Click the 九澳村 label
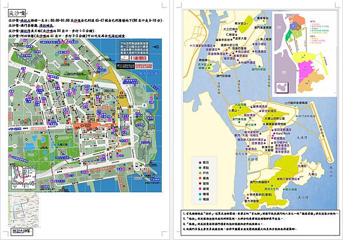Screen dimensions: 343x240 [x=302, y=166]
